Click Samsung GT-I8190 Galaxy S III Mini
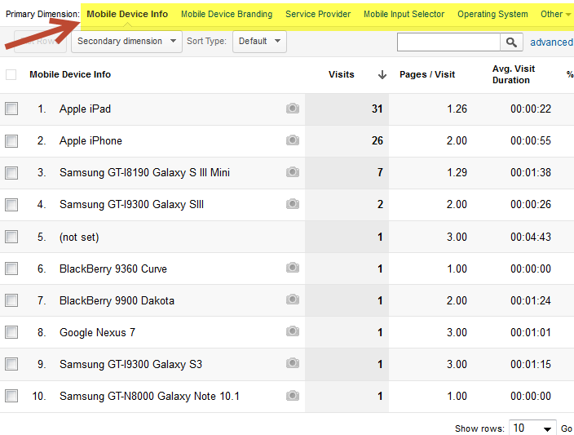The height and width of the screenshot is (435, 574). pos(144,172)
